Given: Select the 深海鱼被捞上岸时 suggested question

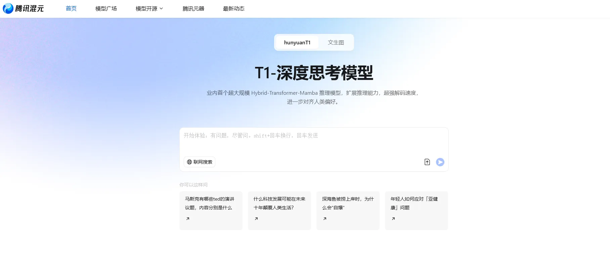Looking at the screenshot, I should pyautogui.click(x=348, y=204).
